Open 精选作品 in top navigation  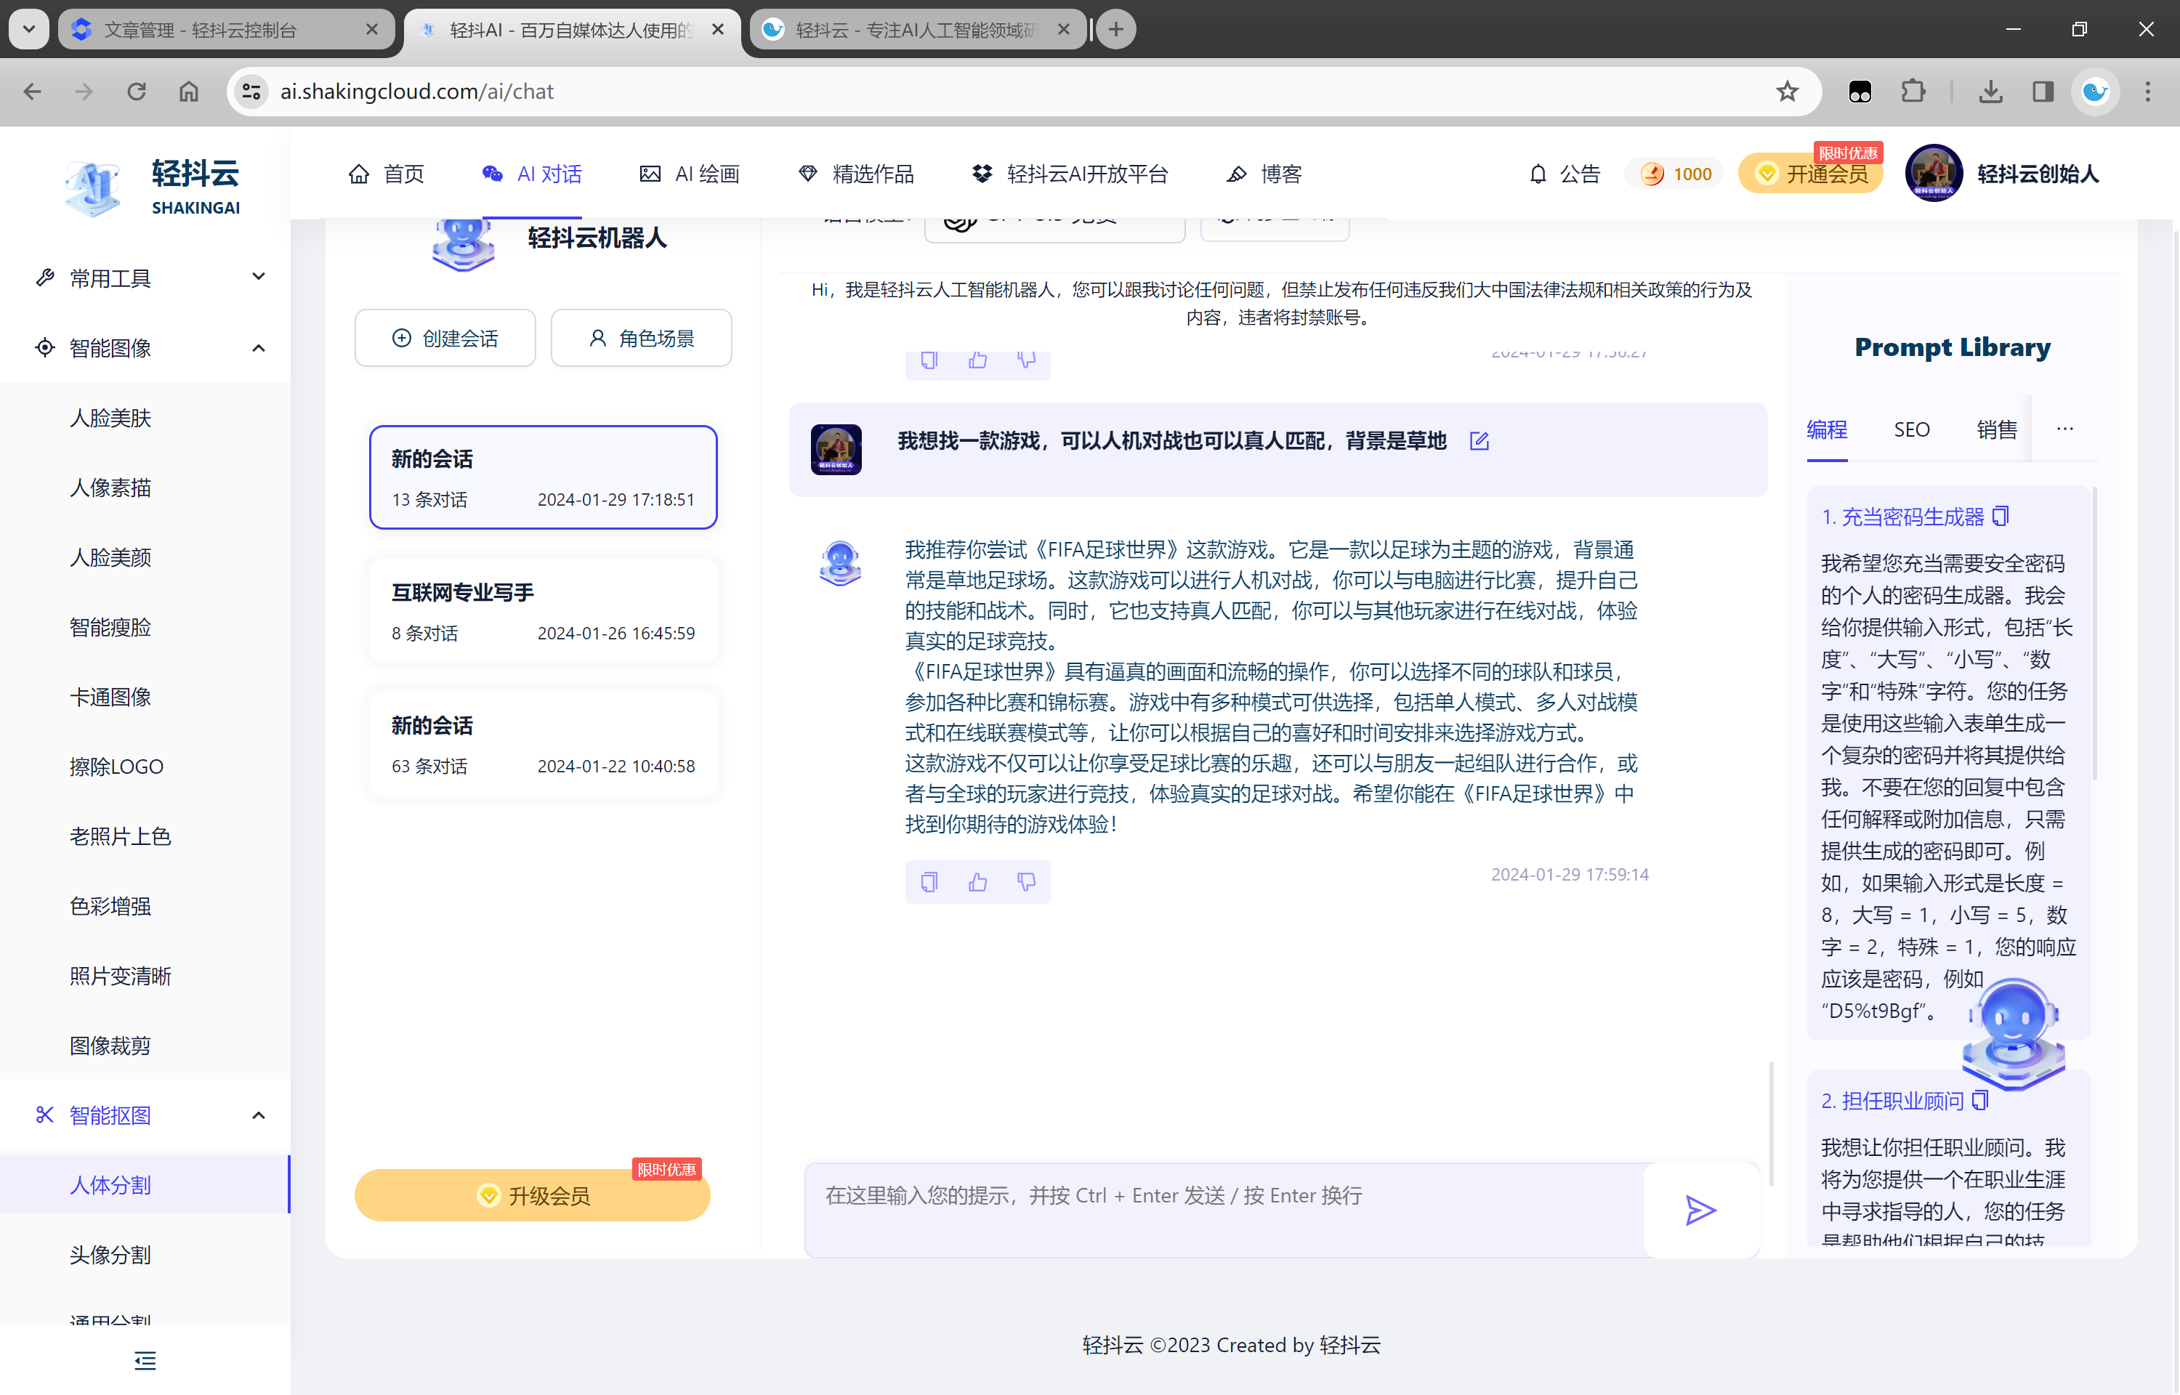pyautogui.click(x=856, y=174)
